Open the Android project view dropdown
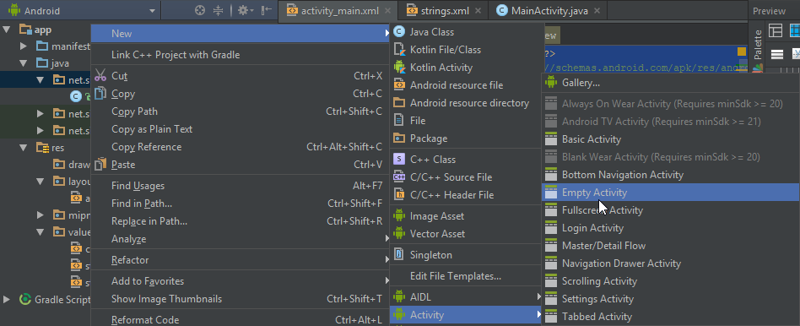This screenshot has height=326, width=800. tap(82, 11)
